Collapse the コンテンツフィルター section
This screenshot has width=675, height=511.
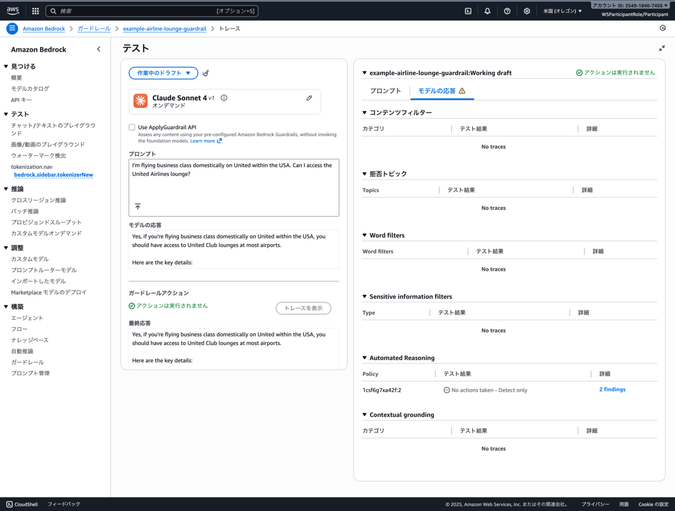click(364, 112)
